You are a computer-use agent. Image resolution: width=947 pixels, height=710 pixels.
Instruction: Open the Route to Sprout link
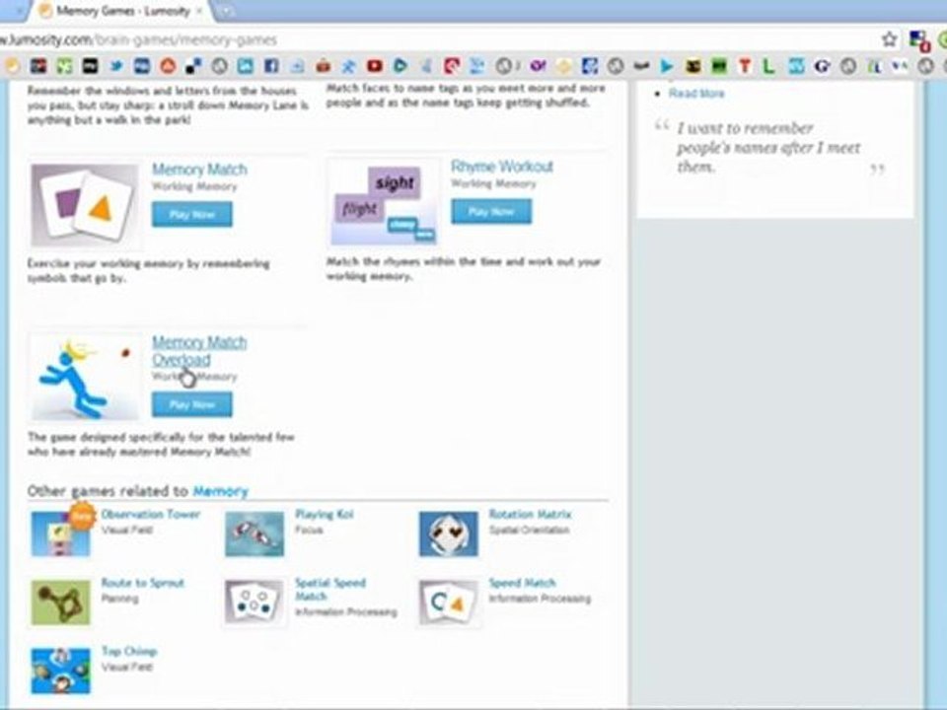pos(142,583)
